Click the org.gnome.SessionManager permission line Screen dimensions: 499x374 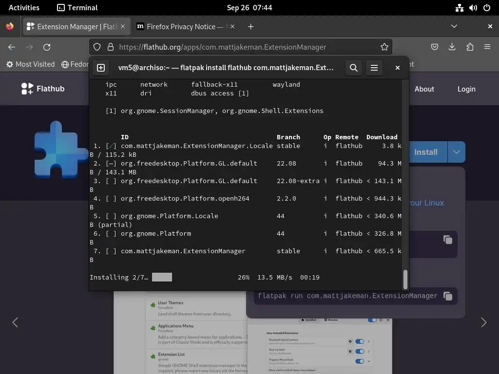(214, 111)
